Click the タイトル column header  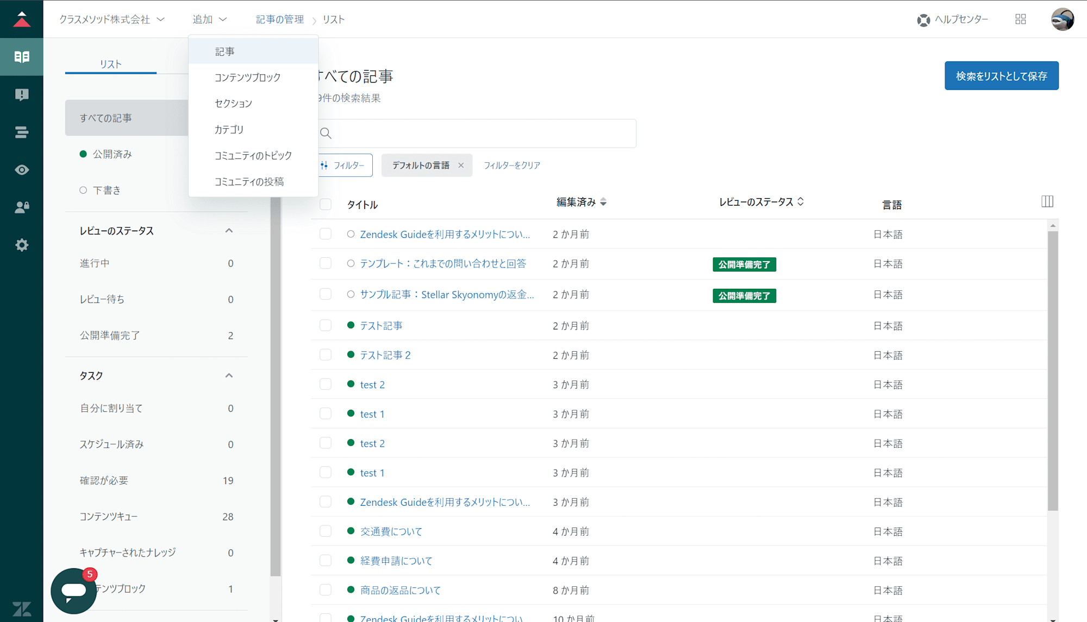(362, 205)
